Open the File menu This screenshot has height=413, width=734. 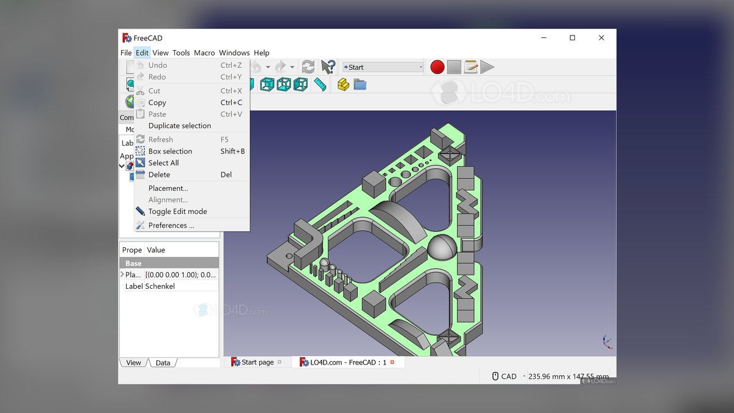pos(126,53)
